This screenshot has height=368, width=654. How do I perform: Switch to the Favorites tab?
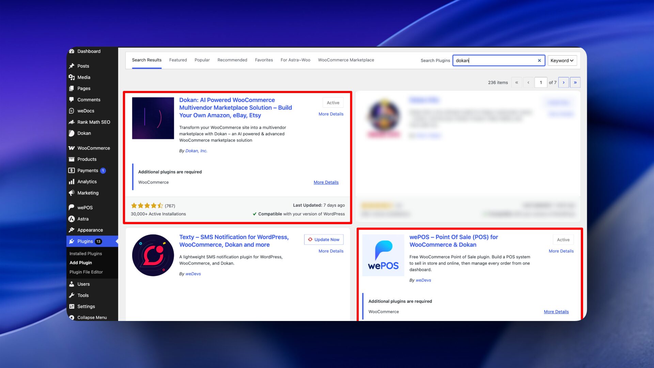[264, 60]
